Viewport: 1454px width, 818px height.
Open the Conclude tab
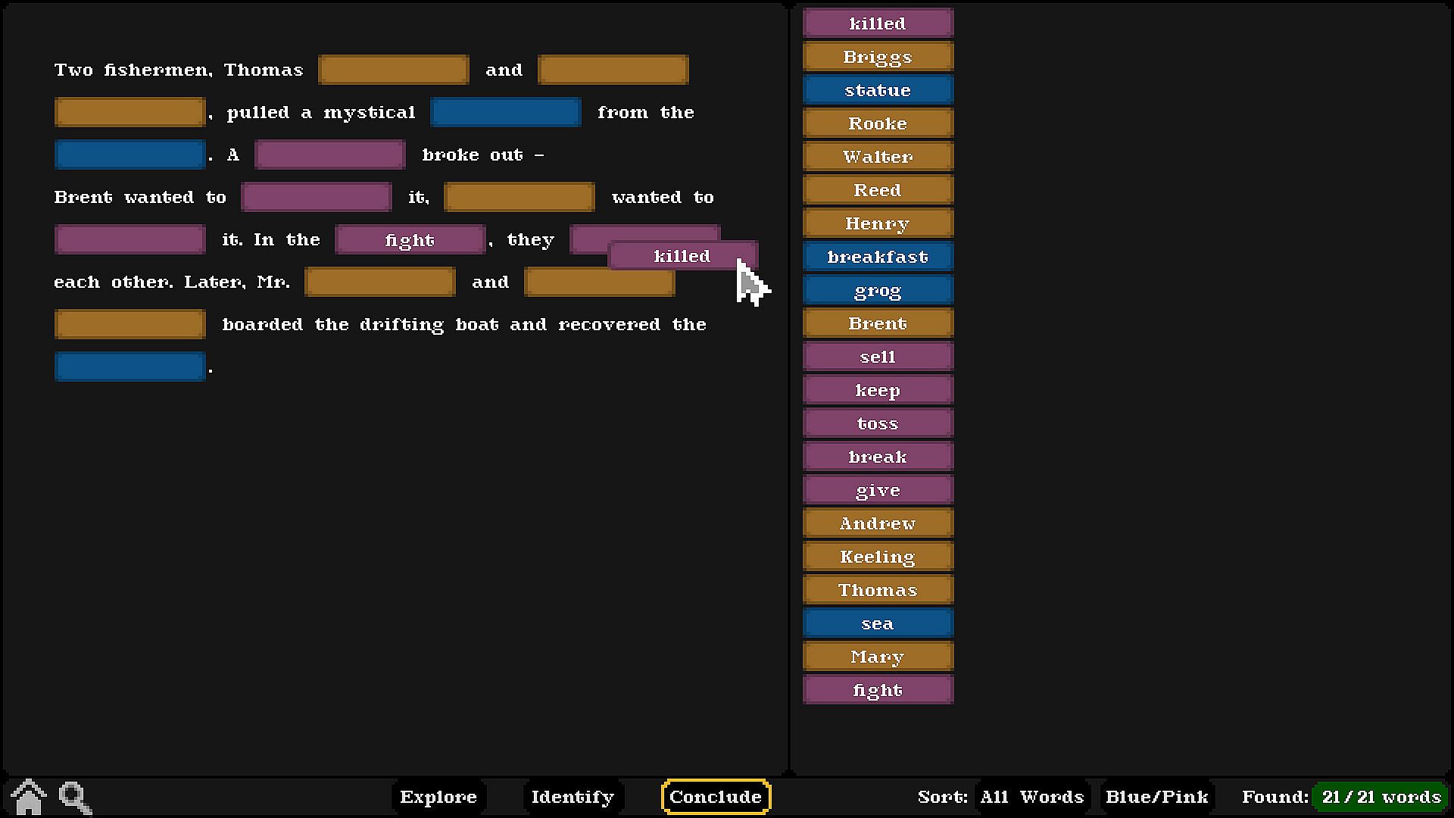tap(715, 797)
